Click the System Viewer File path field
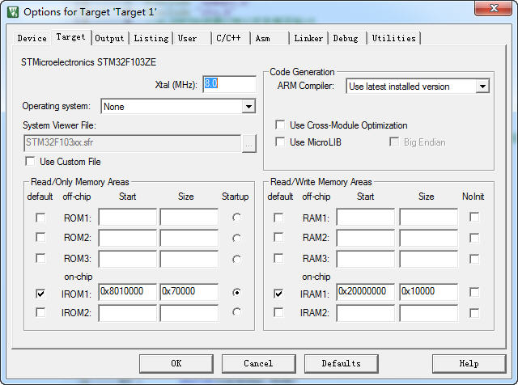Image resolution: width=518 pixels, height=385 pixels. (132, 143)
